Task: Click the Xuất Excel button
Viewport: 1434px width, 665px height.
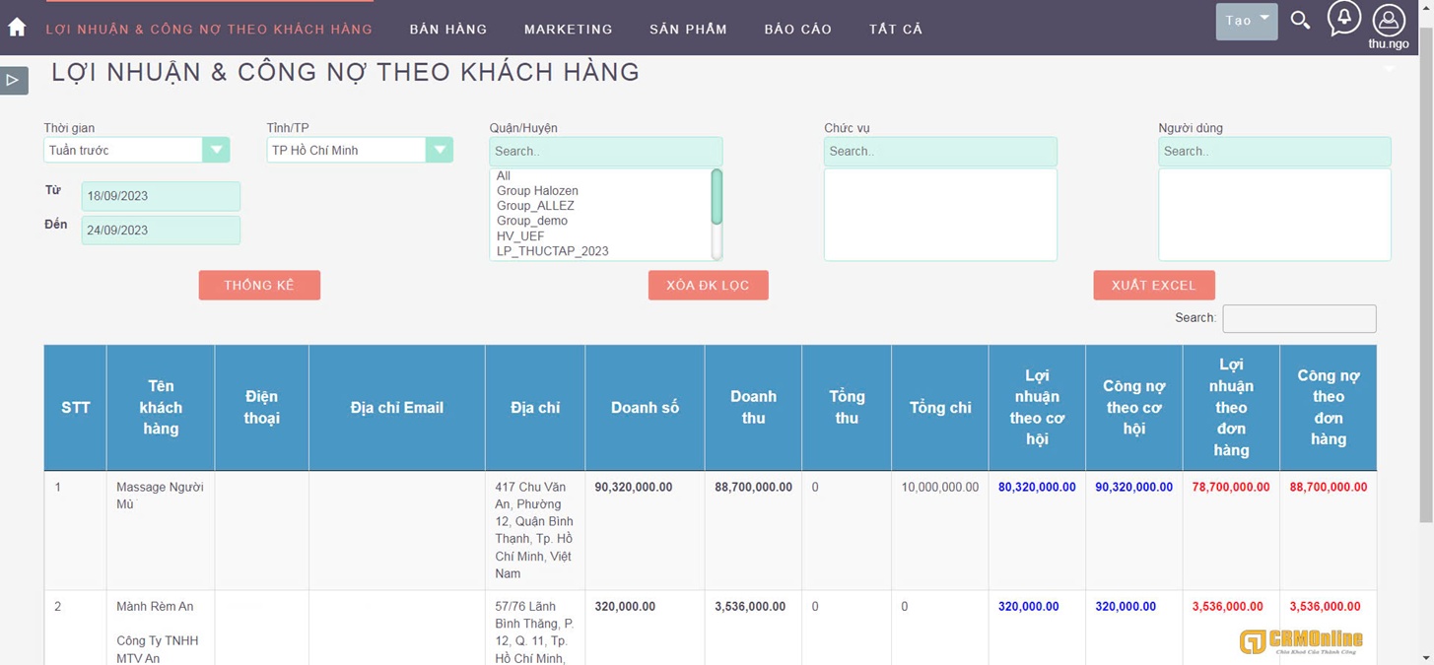Action: tap(1153, 286)
